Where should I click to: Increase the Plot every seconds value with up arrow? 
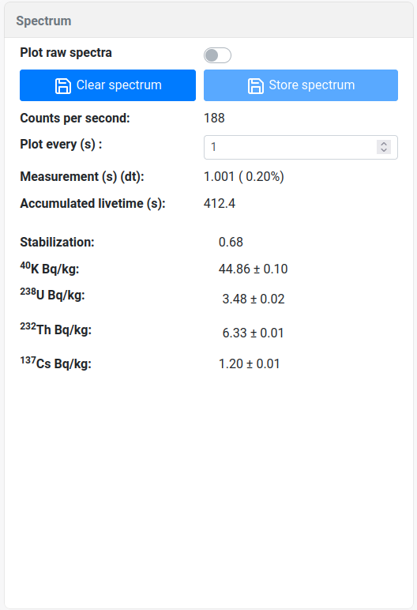[x=384, y=144]
